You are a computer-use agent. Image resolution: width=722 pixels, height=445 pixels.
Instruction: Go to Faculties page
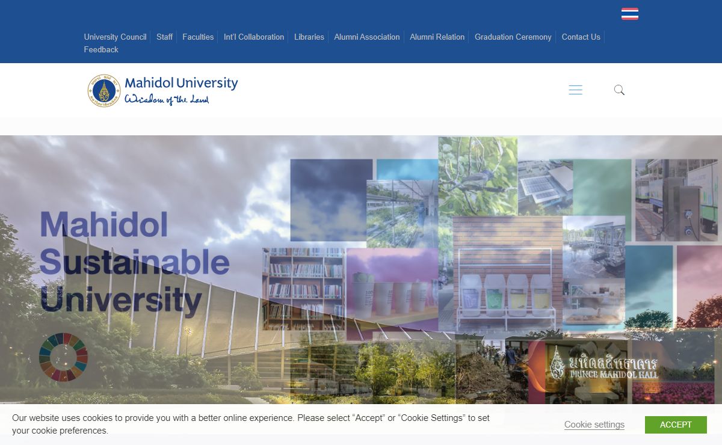198,37
